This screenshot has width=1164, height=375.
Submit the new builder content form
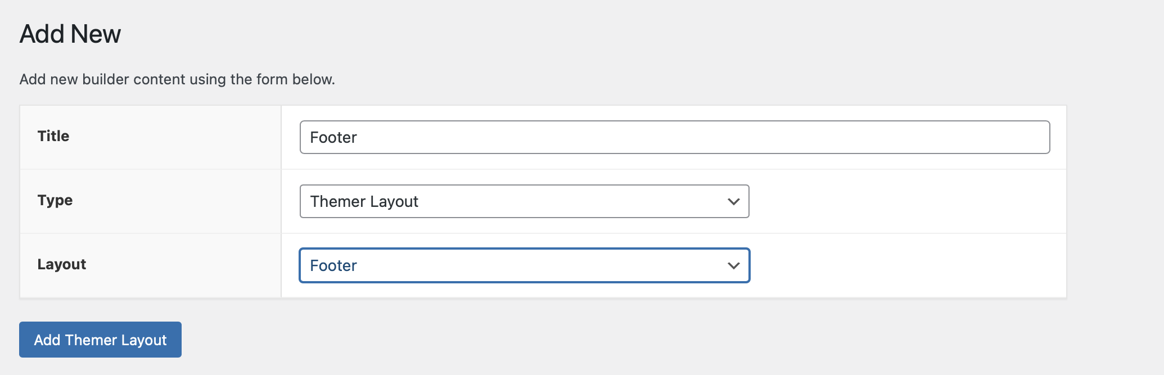click(x=100, y=340)
